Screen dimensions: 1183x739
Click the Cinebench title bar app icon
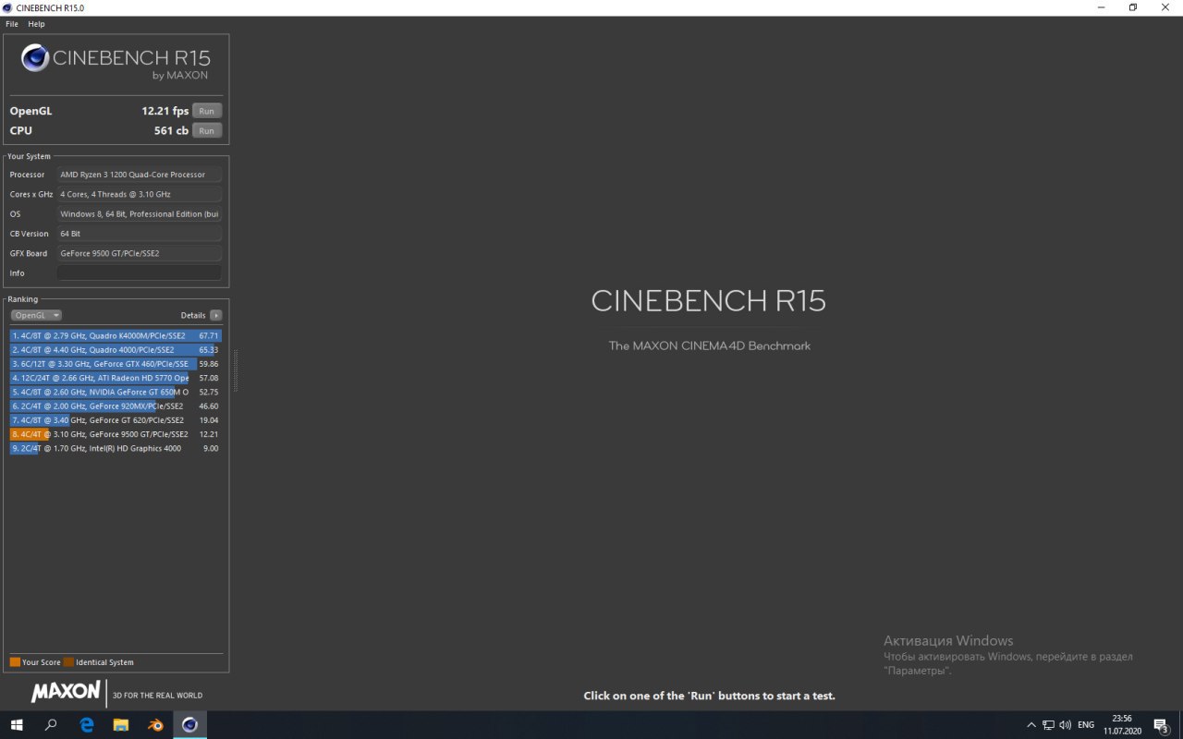(x=8, y=7)
